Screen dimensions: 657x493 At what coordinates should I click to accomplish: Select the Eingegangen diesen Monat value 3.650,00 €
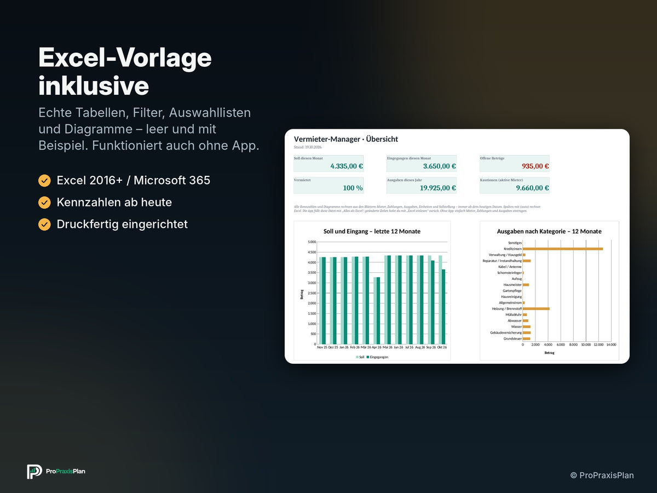[x=440, y=166]
